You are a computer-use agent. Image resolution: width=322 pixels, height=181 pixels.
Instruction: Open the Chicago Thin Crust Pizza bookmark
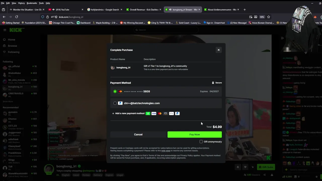(x=62, y=23)
